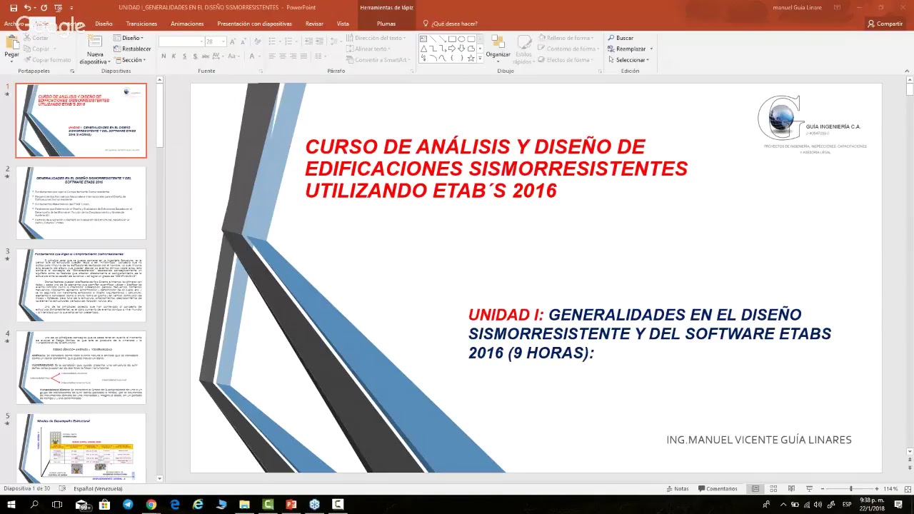
Task: Click the Nueva diapositiva button
Action: pyautogui.click(x=95, y=49)
